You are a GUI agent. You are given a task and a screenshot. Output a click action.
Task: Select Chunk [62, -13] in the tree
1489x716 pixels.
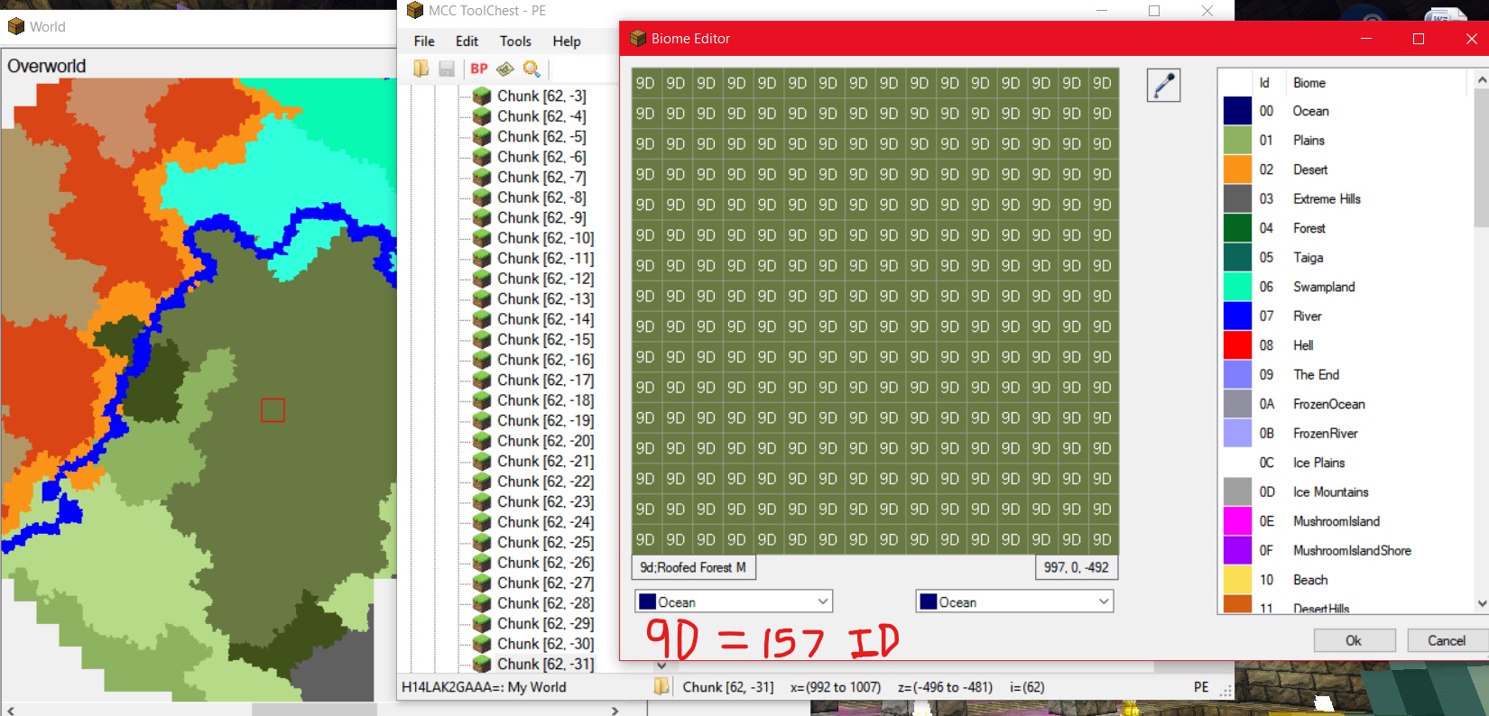(546, 298)
